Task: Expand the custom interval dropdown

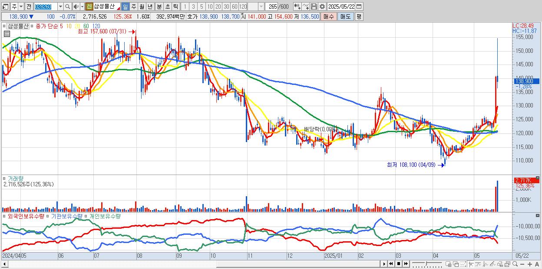Action: click(261, 6)
